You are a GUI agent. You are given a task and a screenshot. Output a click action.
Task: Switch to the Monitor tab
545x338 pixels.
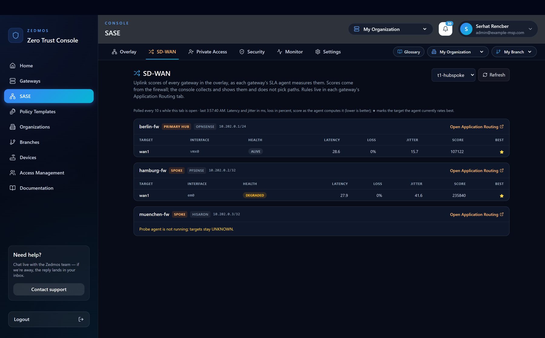pyautogui.click(x=290, y=52)
